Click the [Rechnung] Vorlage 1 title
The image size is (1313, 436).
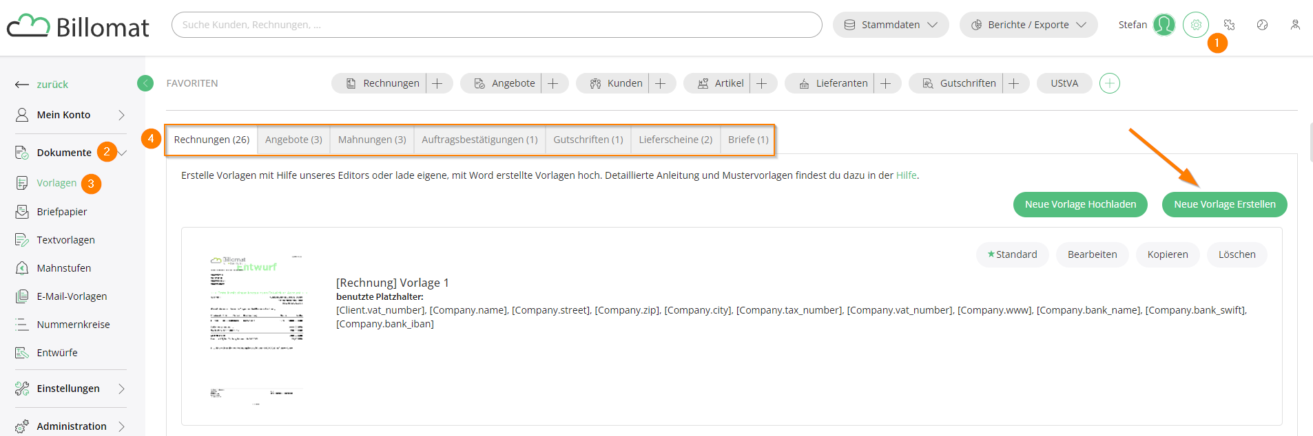pyautogui.click(x=393, y=283)
